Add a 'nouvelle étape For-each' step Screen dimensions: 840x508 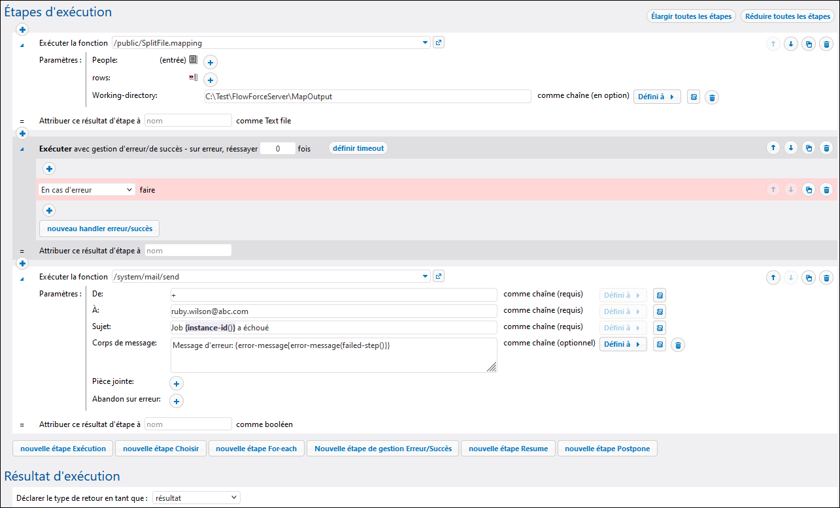point(256,449)
